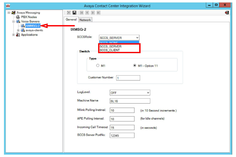Collapse the Avaya Messaging root node
The width and height of the screenshot is (236, 157).
coord(9,13)
